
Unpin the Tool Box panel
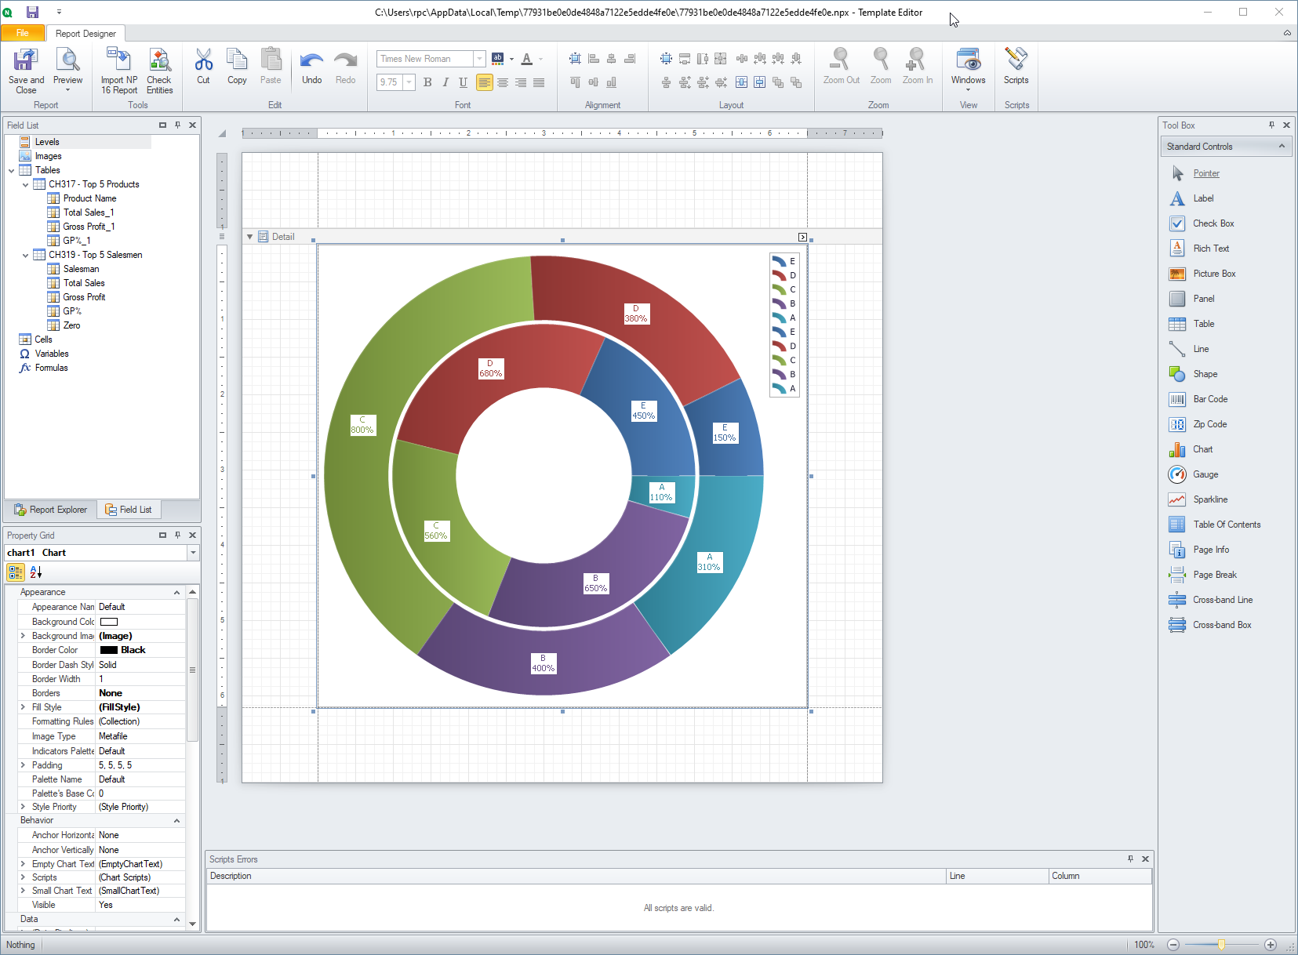(x=1272, y=125)
